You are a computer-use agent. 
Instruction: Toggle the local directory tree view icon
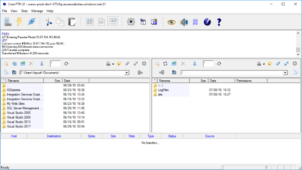click(6, 73)
